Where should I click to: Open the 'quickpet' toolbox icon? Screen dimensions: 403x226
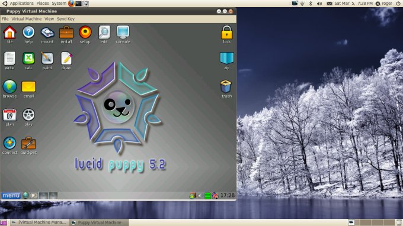pyautogui.click(x=28, y=143)
